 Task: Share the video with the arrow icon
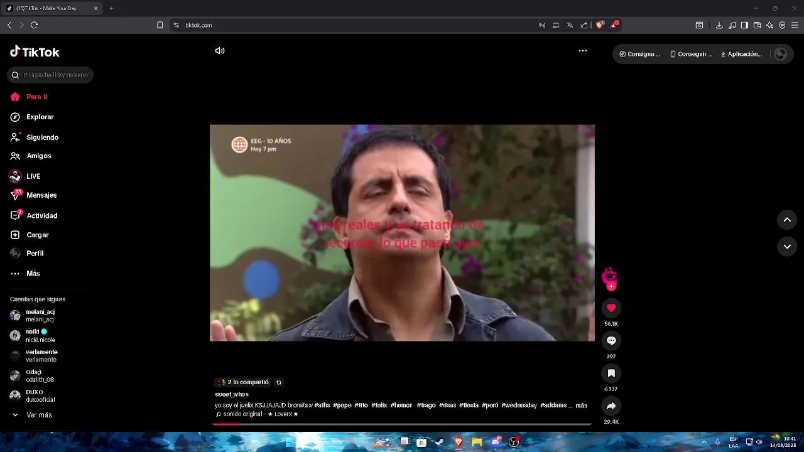coord(611,406)
